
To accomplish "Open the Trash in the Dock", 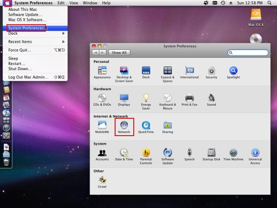I will click(x=6, y=162).
